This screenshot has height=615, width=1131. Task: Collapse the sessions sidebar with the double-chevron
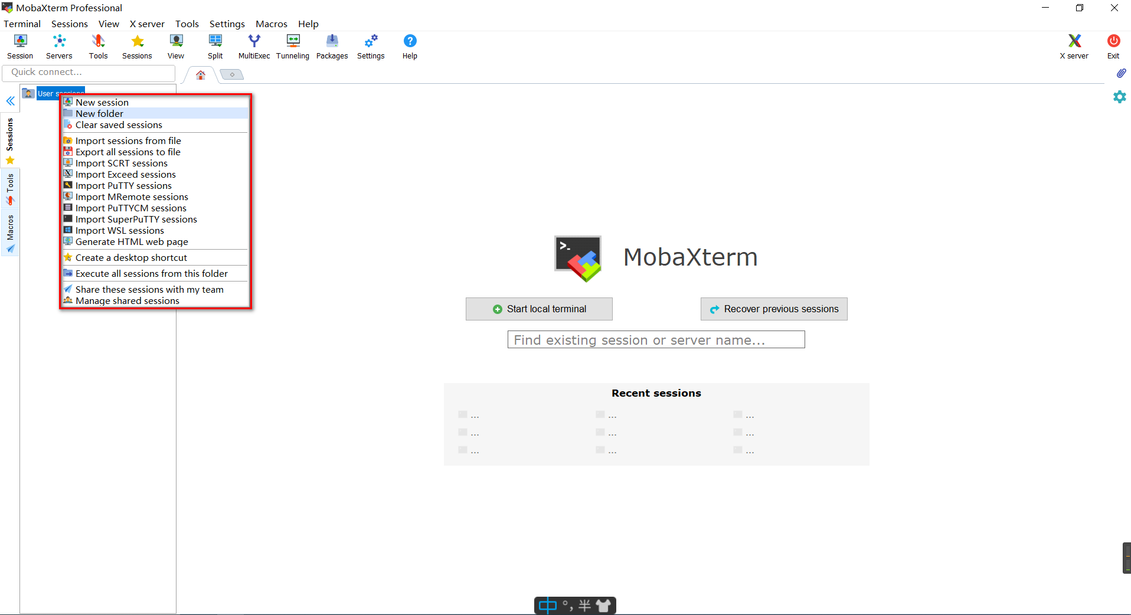coord(10,101)
